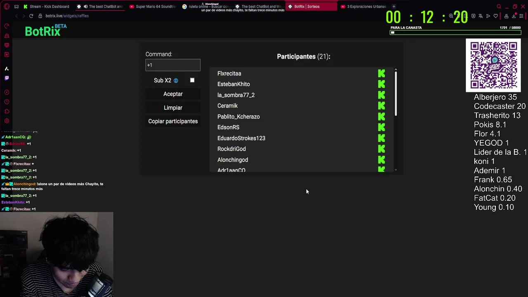Click the BotRix BETA logo
The height and width of the screenshot is (297, 528).
click(x=46, y=30)
